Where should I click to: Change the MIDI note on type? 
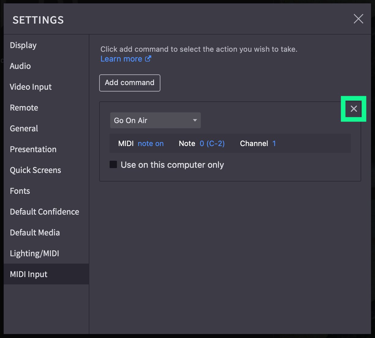151,144
